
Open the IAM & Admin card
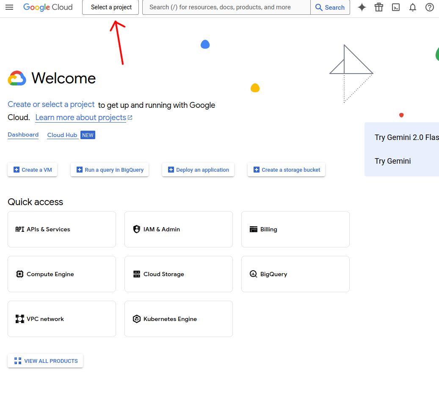point(179,229)
